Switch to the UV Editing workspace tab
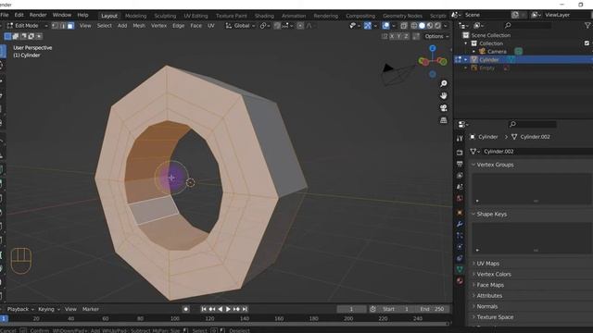 point(196,16)
